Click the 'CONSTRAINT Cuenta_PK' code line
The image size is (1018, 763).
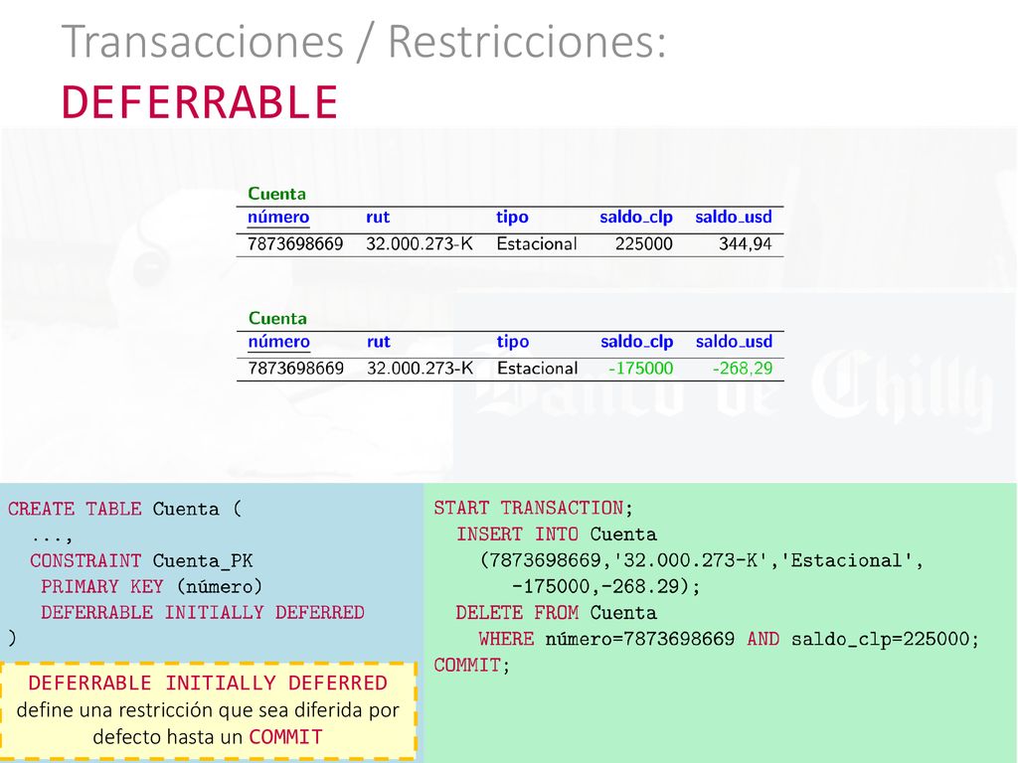[141, 560]
